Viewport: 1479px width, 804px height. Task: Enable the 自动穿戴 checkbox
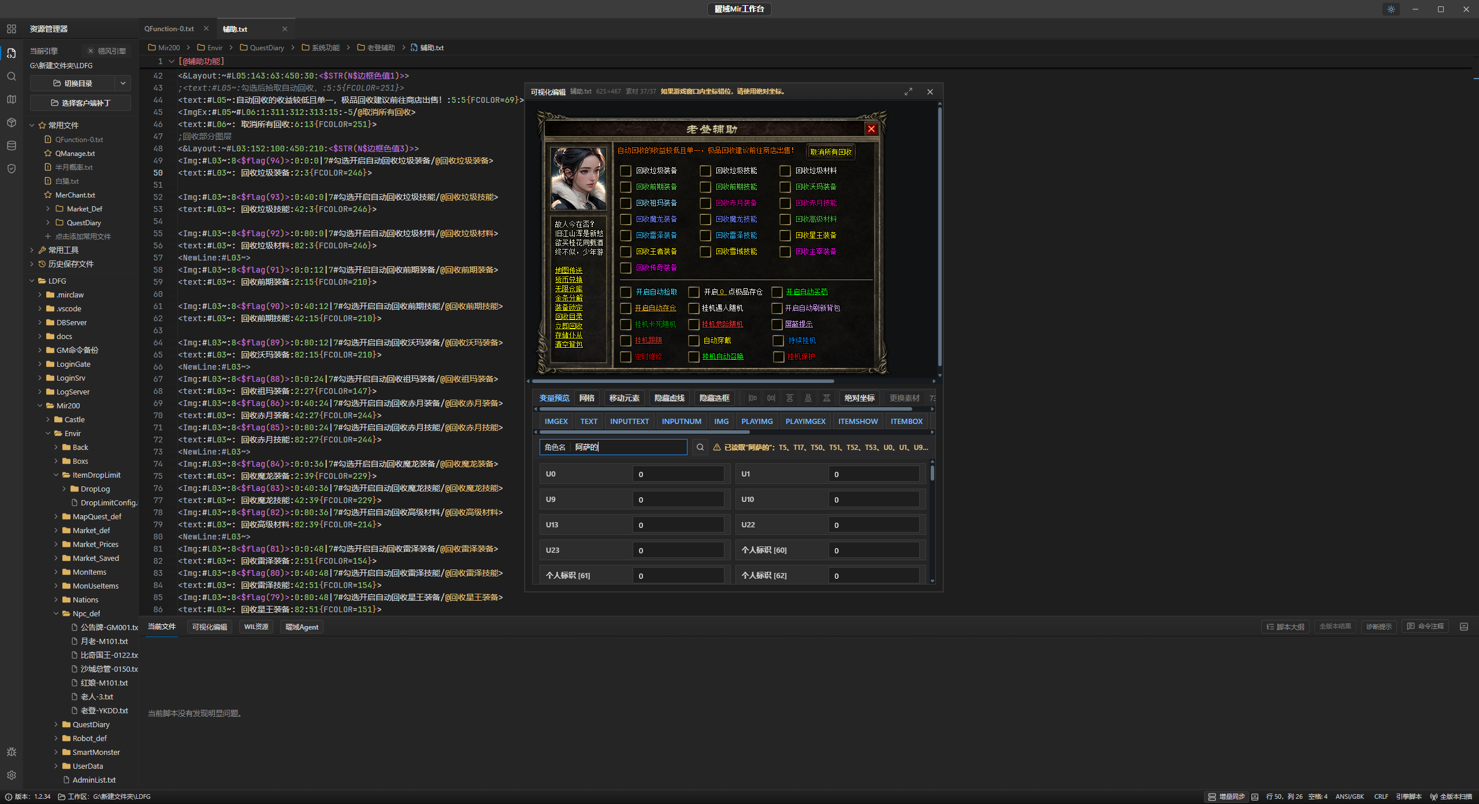[x=694, y=341]
